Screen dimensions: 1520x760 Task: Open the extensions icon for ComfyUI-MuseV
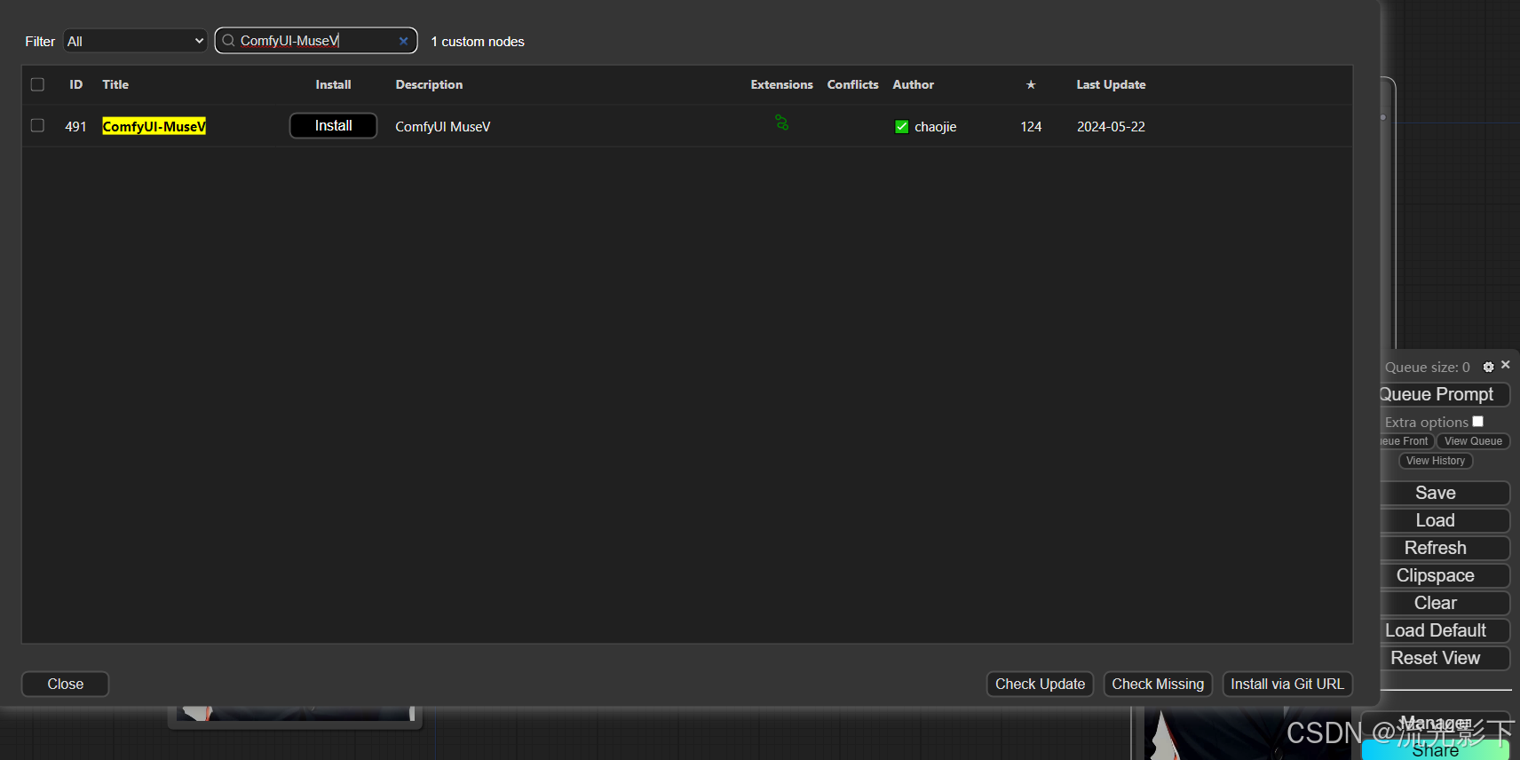[x=781, y=123]
